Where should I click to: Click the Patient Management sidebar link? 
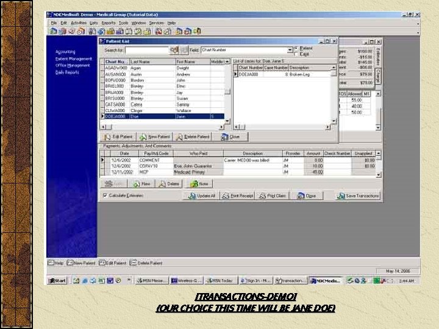[74, 58]
